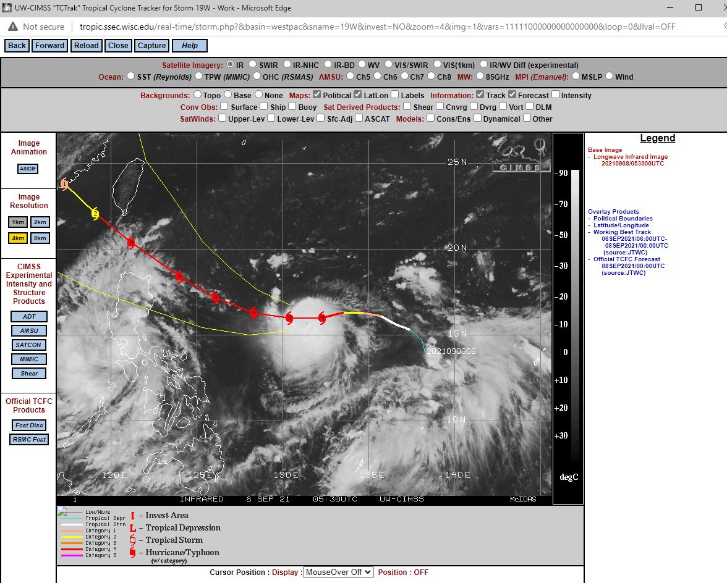The width and height of the screenshot is (727, 583).
Task: View the SATCON experimental product
Action: 28,345
